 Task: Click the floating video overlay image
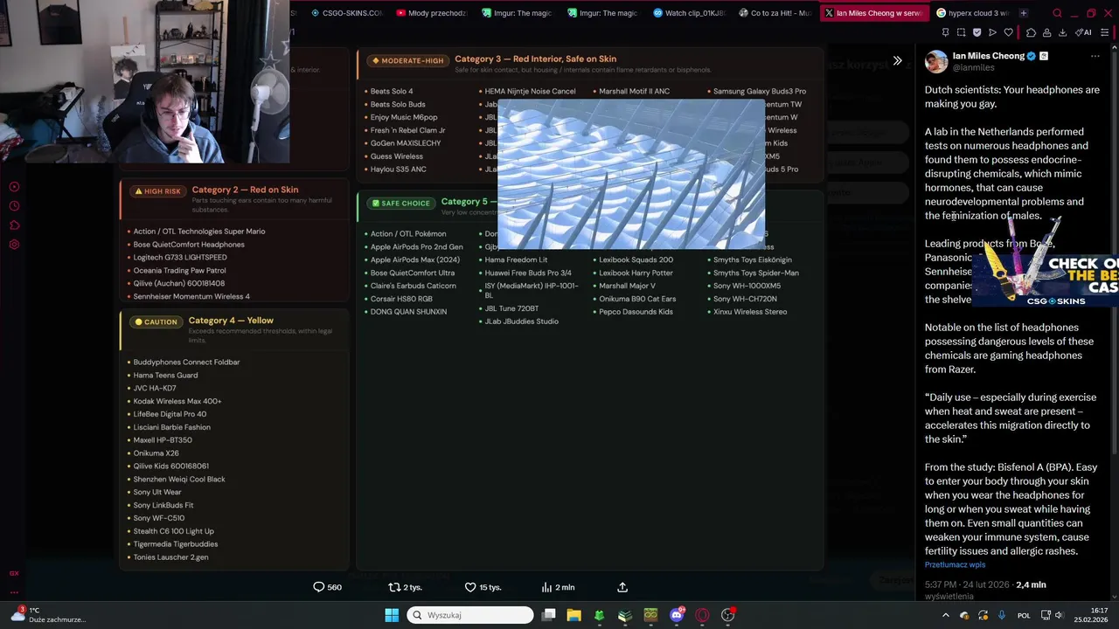[631, 174]
